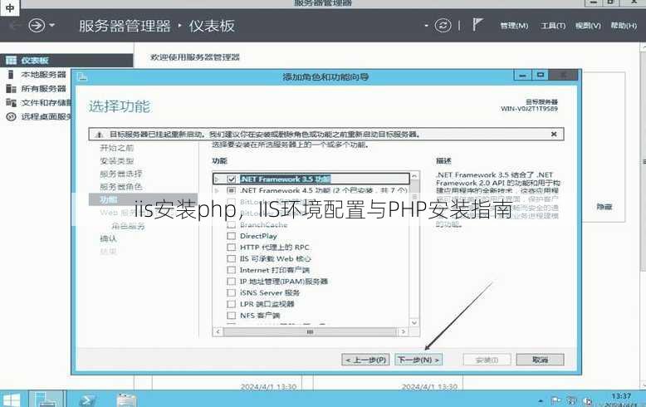
Task: Open the 视图(V) menu
Action: (588, 26)
